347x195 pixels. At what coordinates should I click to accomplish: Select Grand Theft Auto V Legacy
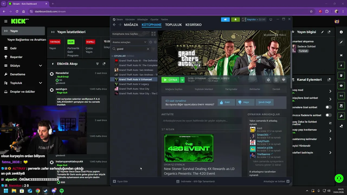[x=134, y=84]
